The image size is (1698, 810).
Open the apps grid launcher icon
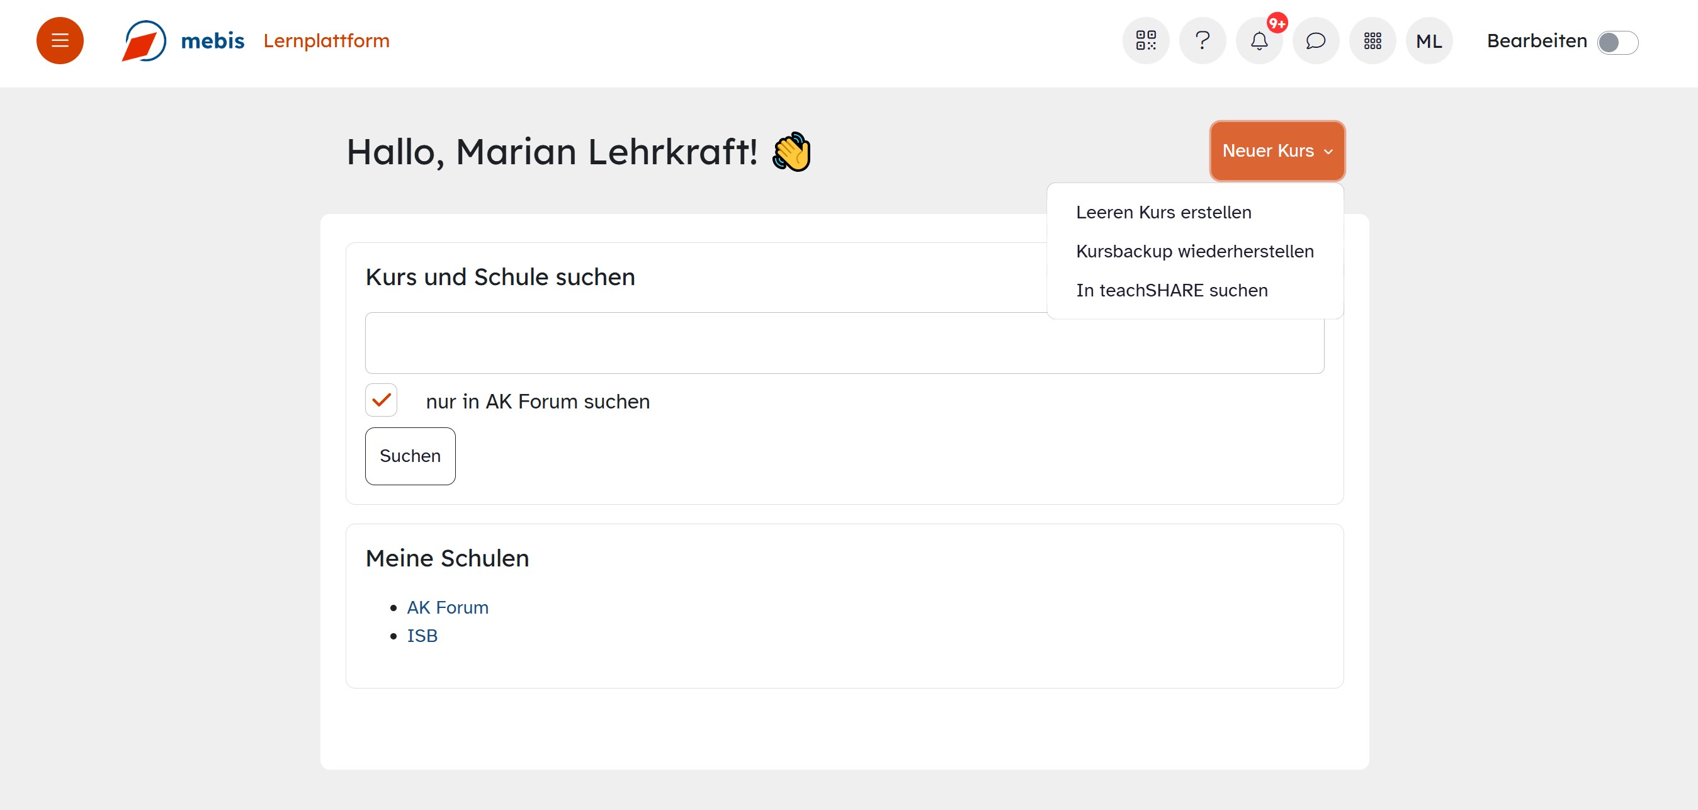[x=1373, y=41]
